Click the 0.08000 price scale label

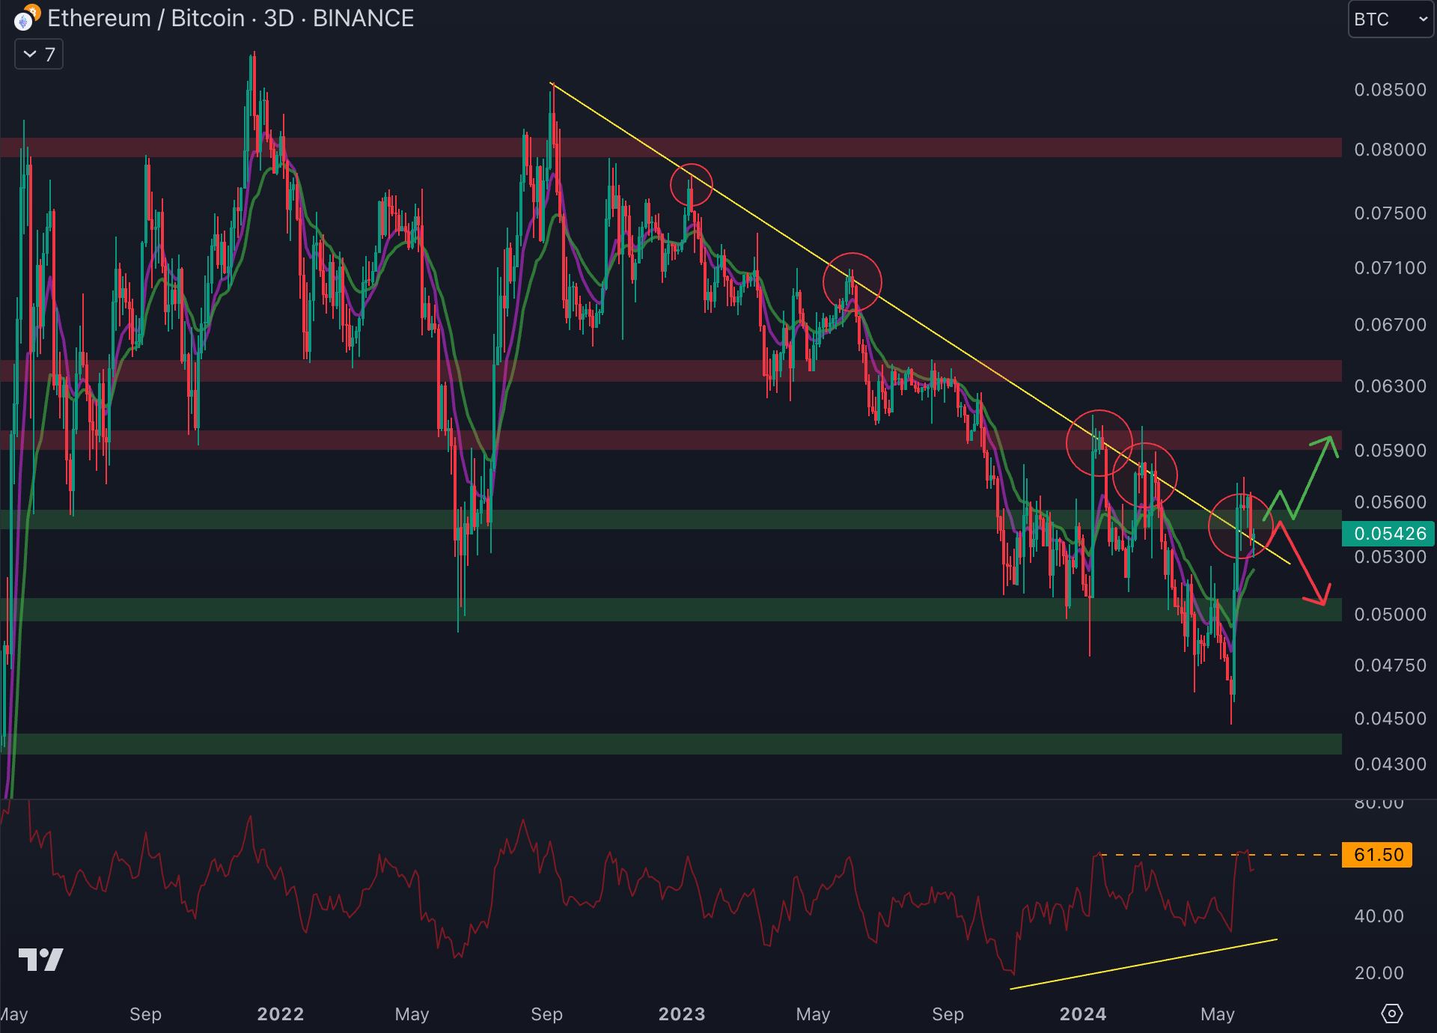pos(1389,149)
